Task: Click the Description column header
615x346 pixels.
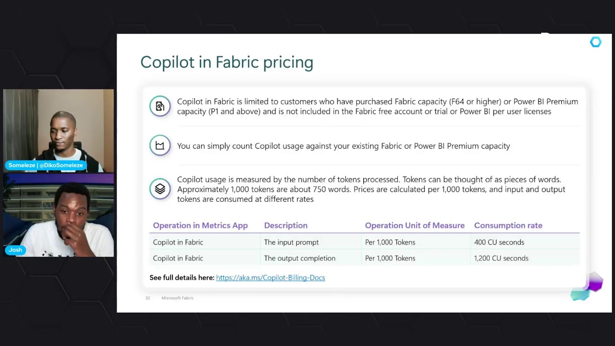Action: (286, 225)
